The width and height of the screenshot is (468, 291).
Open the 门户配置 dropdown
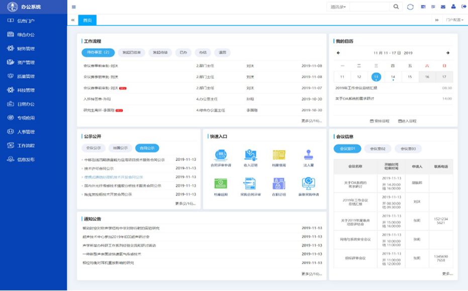pos(454,20)
